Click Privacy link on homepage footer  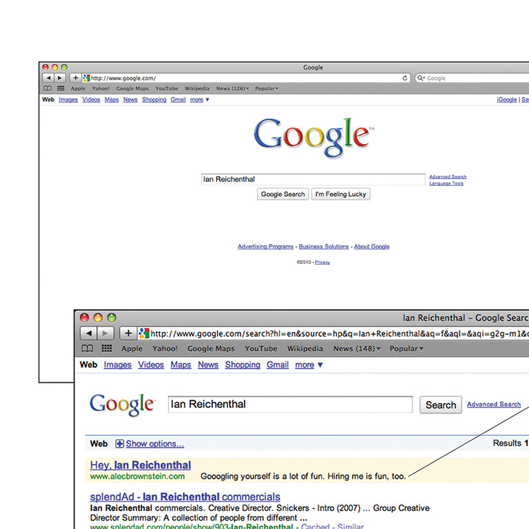322,262
